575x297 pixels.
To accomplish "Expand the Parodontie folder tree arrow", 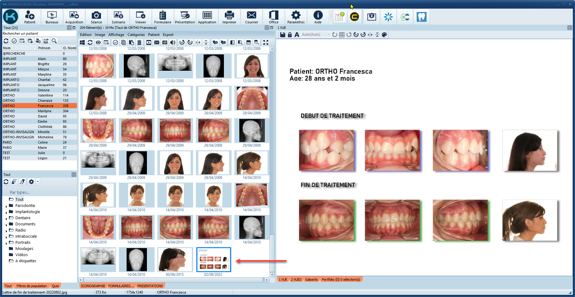I will click(6, 206).
